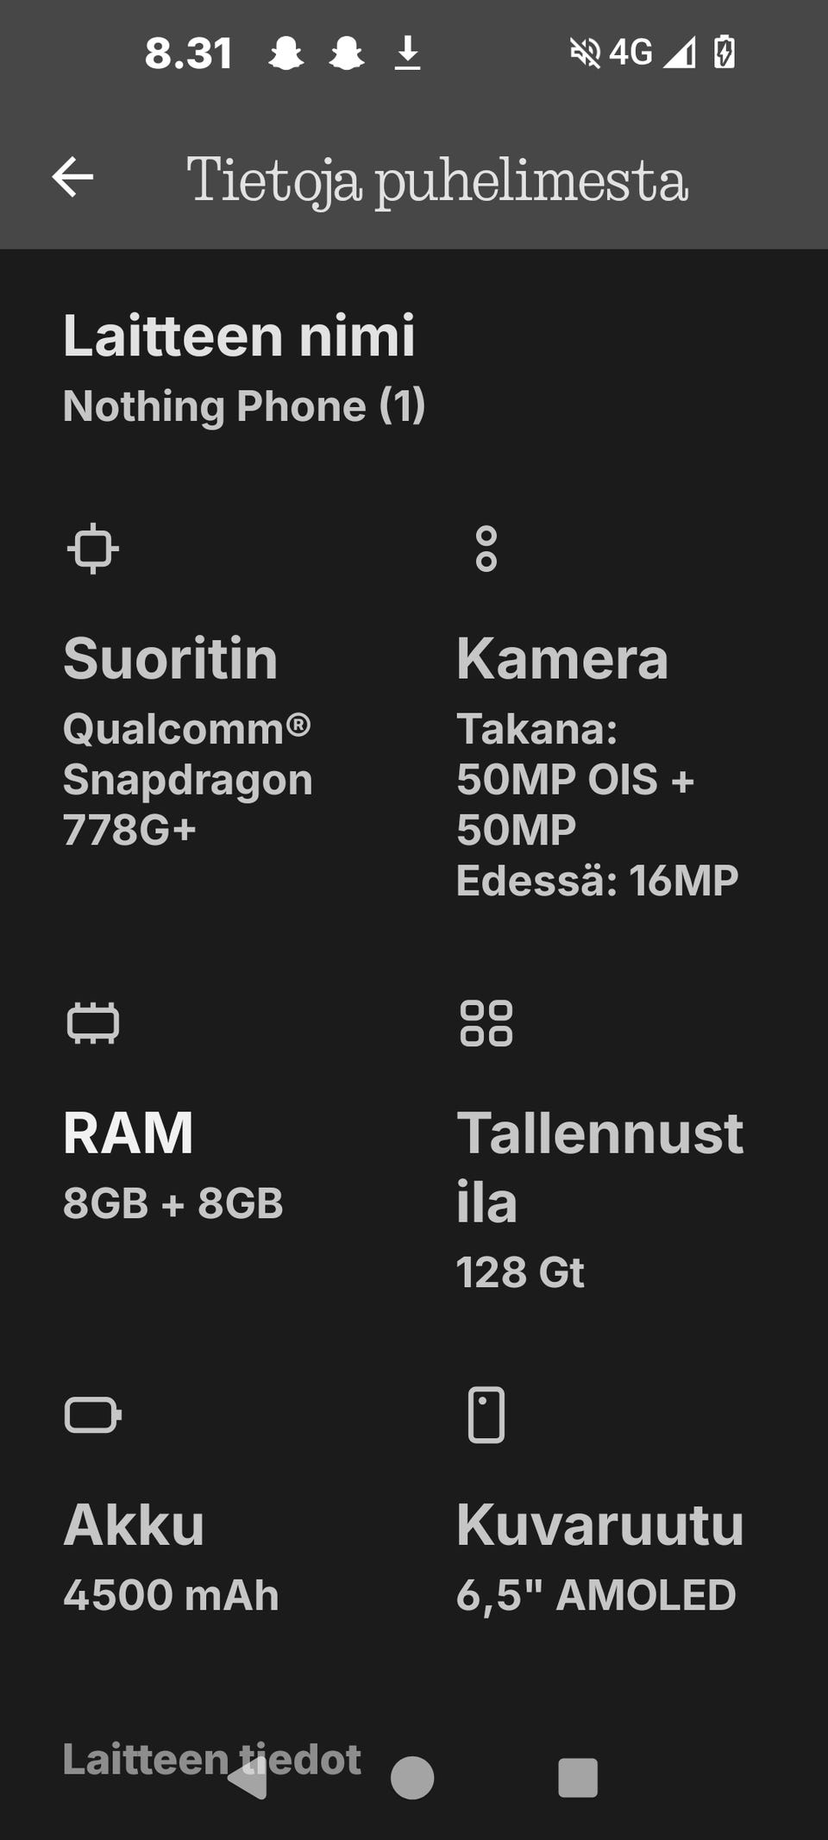
Task: Tap the battery charging status icon
Action: point(724,53)
